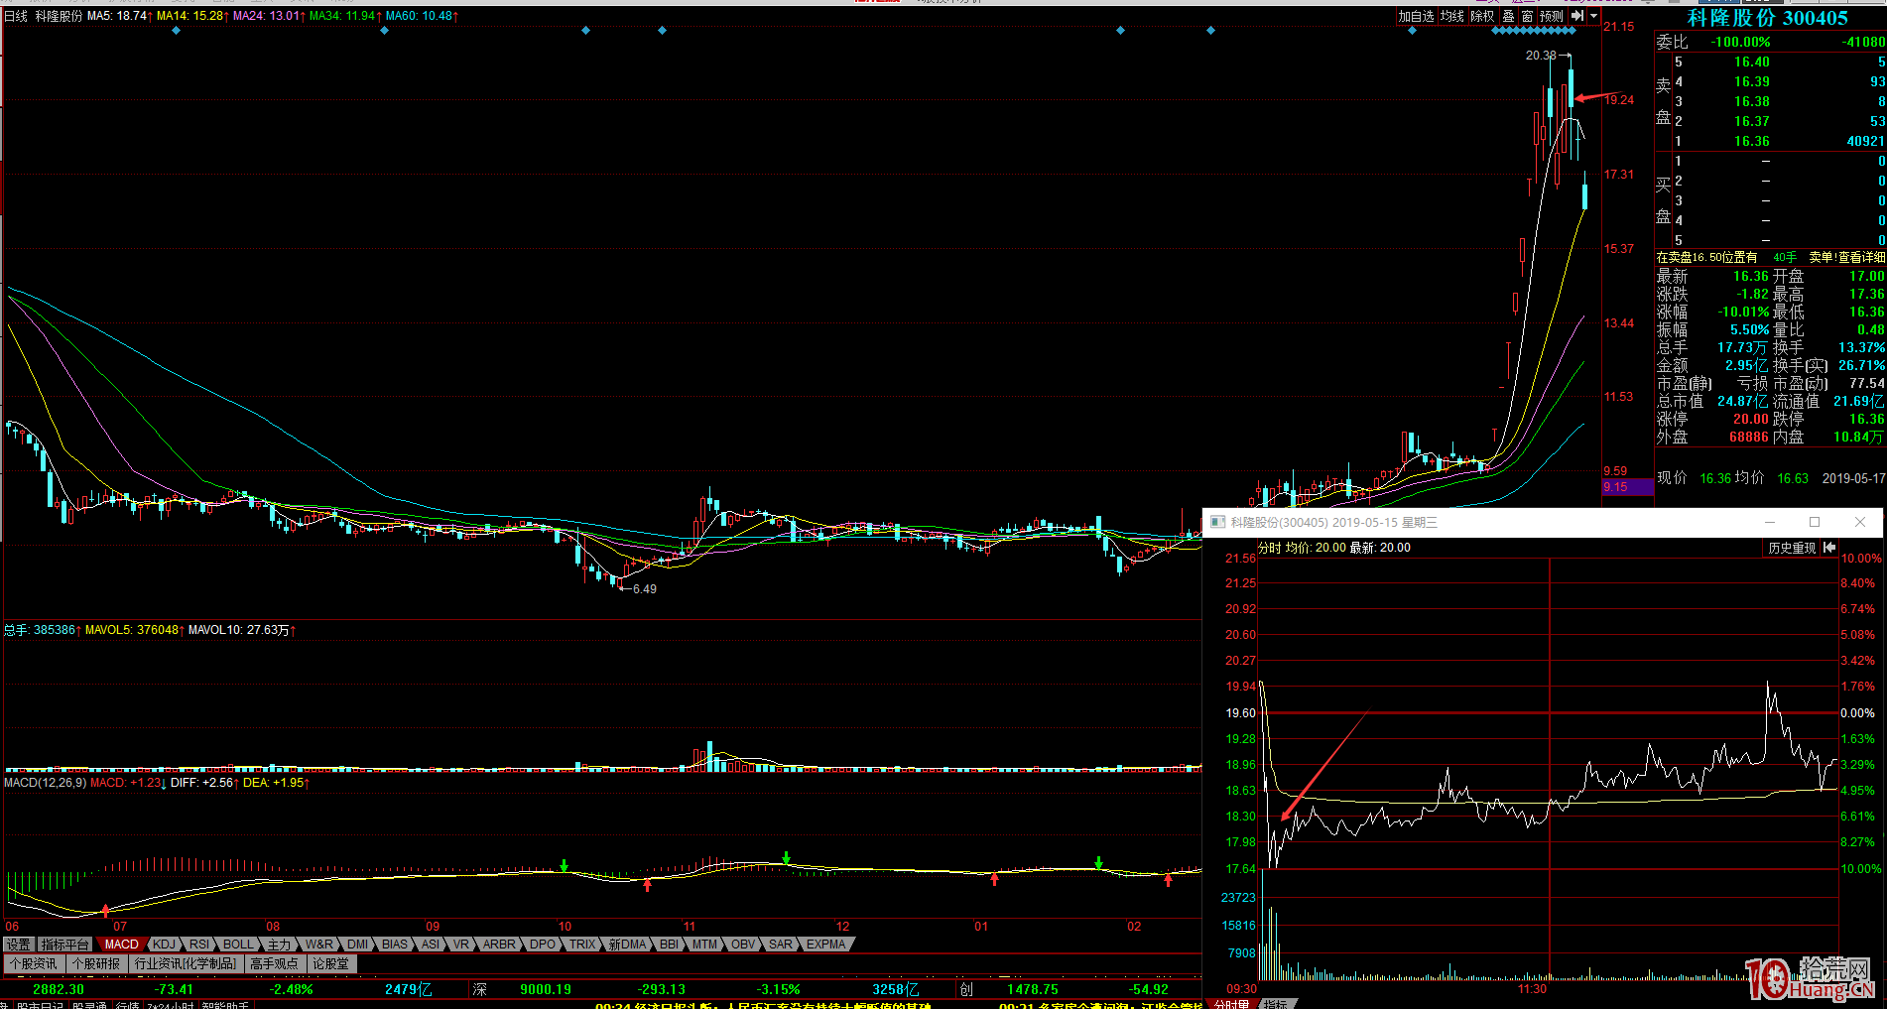Expand the 分时 intraday period label
1887x1009 pixels.
click(x=1269, y=548)
